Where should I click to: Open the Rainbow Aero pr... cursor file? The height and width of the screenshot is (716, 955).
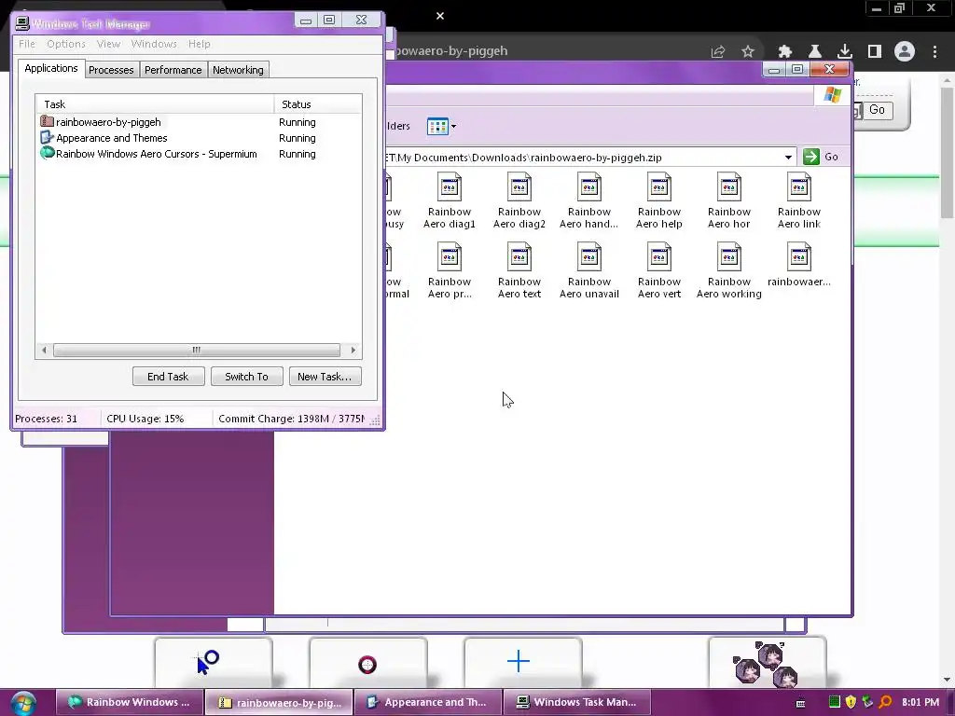coord(450,271)
